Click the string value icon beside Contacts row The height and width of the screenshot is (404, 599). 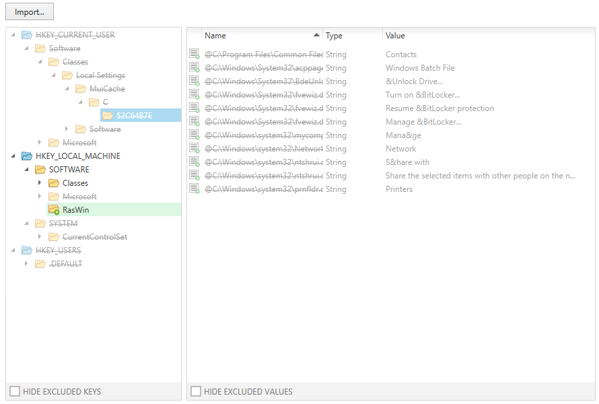click(x=195, y=55)
